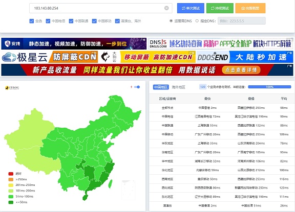Click the DNS input field showing 223.5.5.5
The width and height of the screenshot is (295, 212).
[x=242, y=21]
